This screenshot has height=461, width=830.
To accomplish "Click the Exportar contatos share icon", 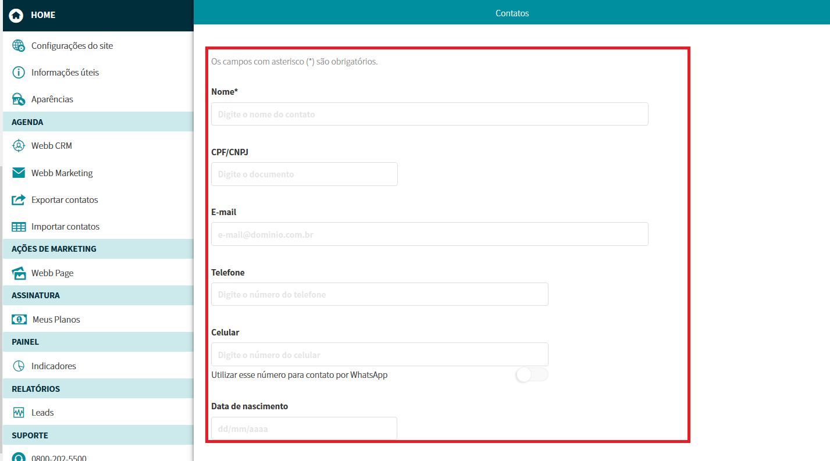I will (19, 200).
